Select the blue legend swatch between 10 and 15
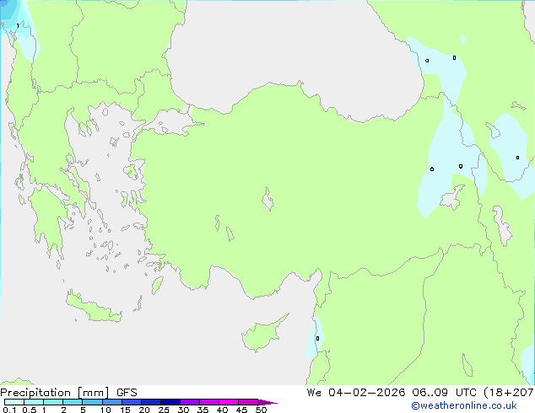This screenshot has width=535, height=413. [x=112, y=402]
